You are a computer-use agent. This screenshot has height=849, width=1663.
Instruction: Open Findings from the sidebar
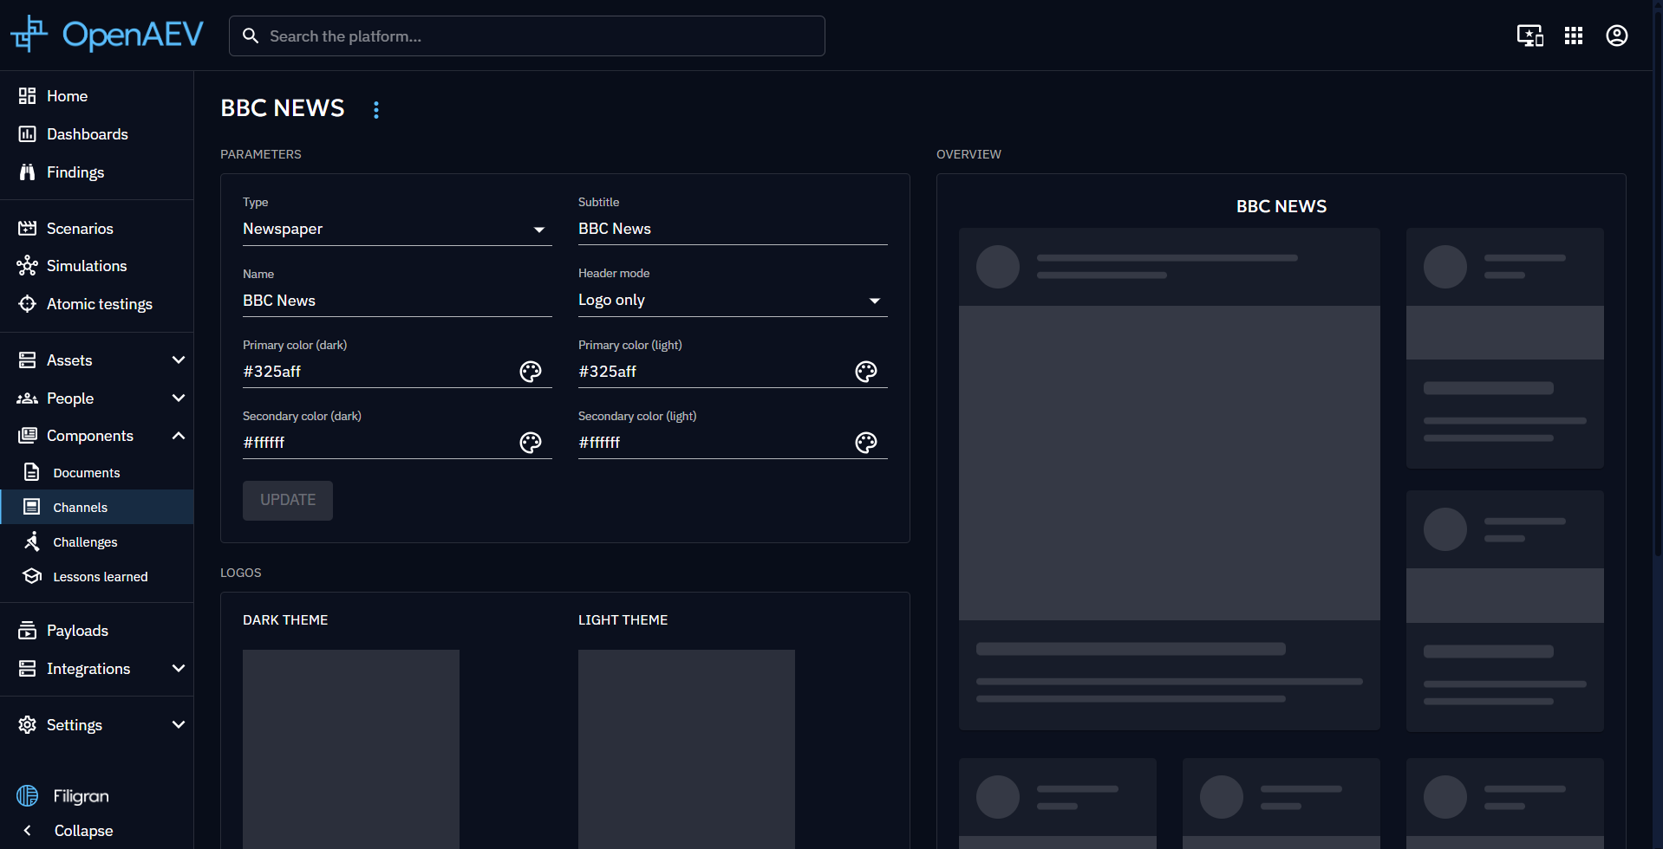(x=75, y=172)
